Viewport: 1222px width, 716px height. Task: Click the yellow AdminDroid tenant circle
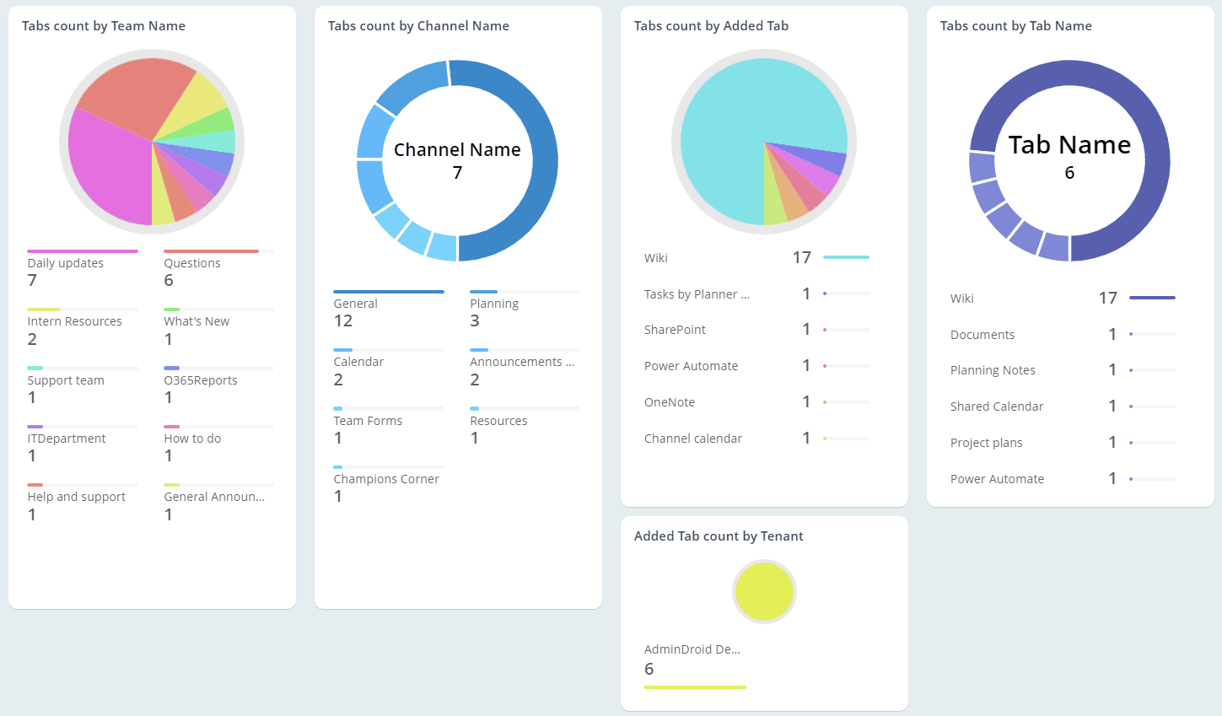click(764, 591)
